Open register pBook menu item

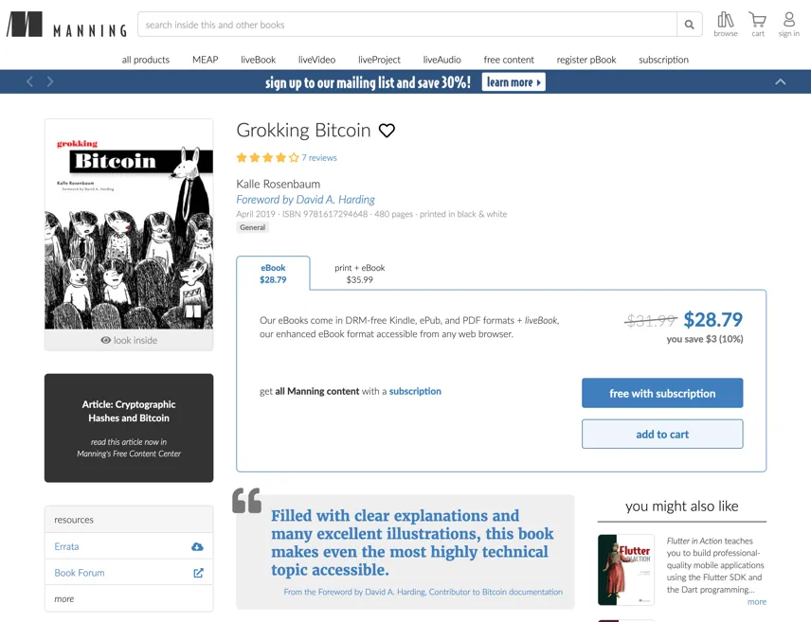coord(586,60)
